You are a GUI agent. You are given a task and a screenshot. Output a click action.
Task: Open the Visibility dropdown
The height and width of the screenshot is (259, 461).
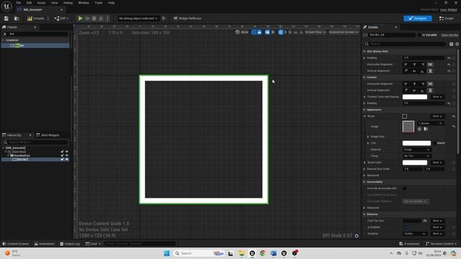click(x=415, y=234)
